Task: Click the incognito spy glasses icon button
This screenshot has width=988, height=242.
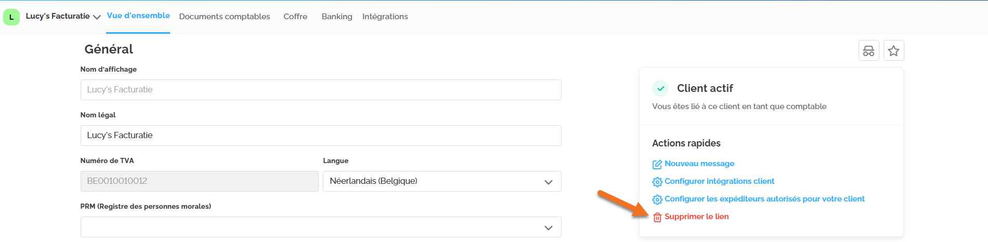Action: click(x=868, y=50)
